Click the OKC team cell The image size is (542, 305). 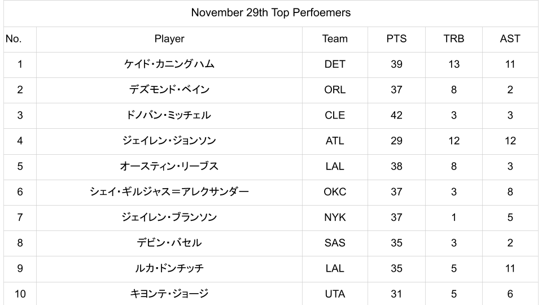pyautogui.click(x=335, y=192)
